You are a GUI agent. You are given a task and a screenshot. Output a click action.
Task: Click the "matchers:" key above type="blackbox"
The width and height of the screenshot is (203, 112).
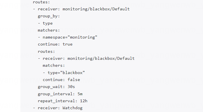coord(54,65)
